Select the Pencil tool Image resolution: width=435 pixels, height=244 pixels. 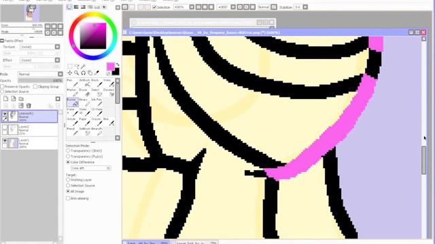click(x=73, y=131)
